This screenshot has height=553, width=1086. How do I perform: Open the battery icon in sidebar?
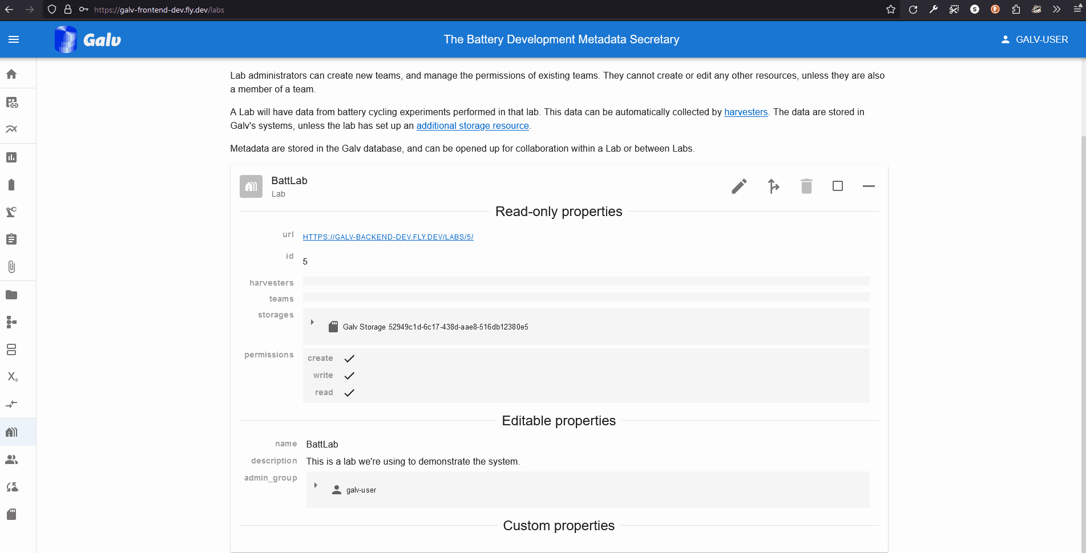pos(11,185)
